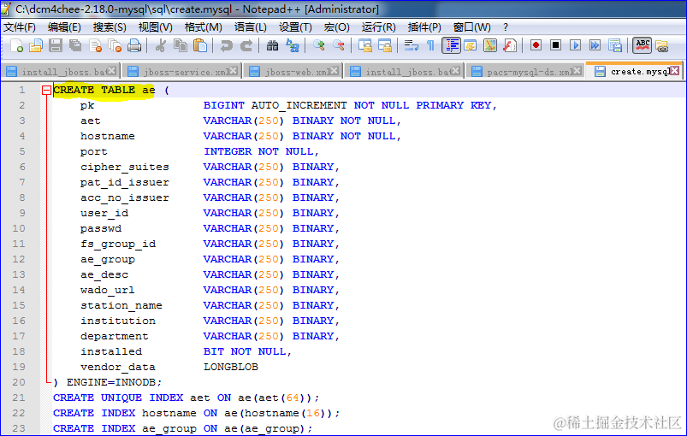
Task: Switch to the jboss-web.xml tab
Action: [x=295, y=71]
